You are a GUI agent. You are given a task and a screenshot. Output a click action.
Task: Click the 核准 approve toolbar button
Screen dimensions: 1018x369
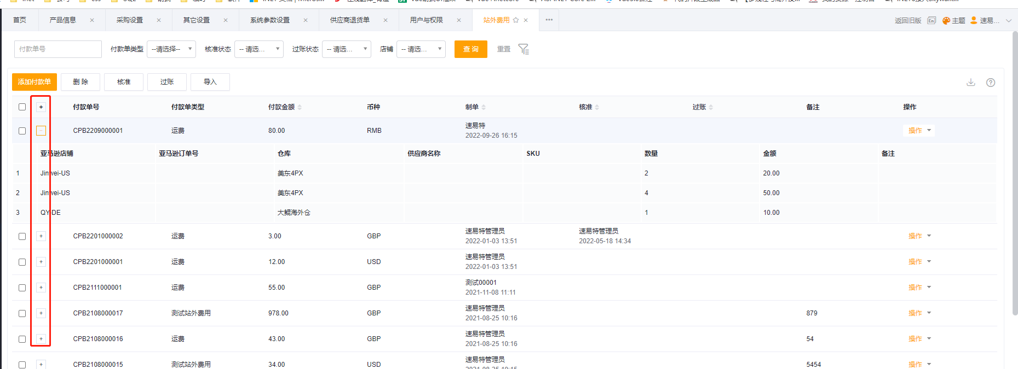(x=124, y=82)
